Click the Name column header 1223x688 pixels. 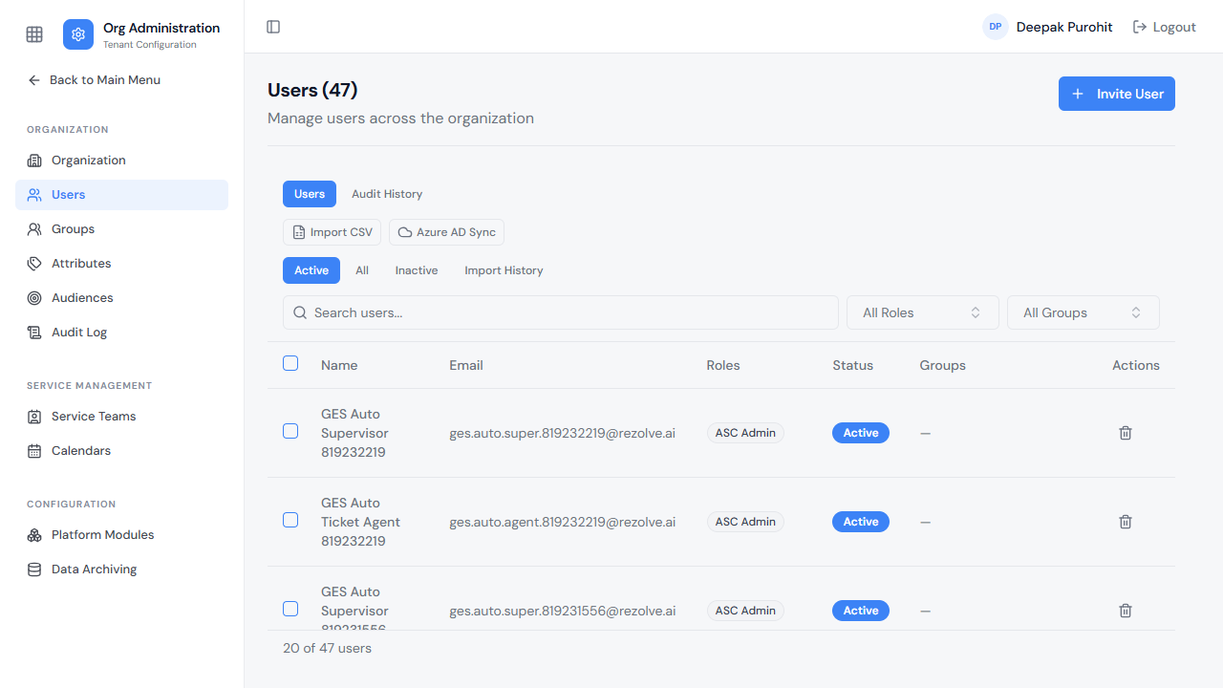(339, 365)
